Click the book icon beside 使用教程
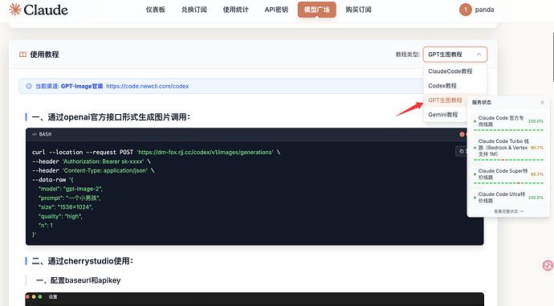Screen dimensions: 554x306 pos(22,55)
